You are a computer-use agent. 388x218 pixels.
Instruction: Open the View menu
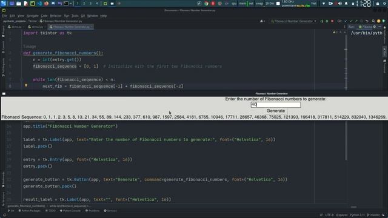coord(21,16)
